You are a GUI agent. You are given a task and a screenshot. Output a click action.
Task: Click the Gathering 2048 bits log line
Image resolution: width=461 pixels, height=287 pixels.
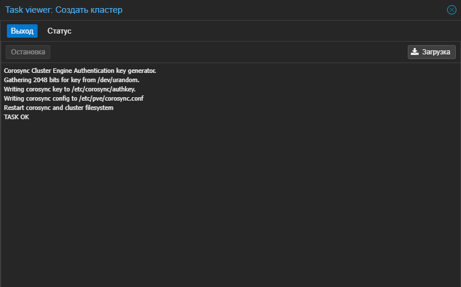click(x=72, y=80)
